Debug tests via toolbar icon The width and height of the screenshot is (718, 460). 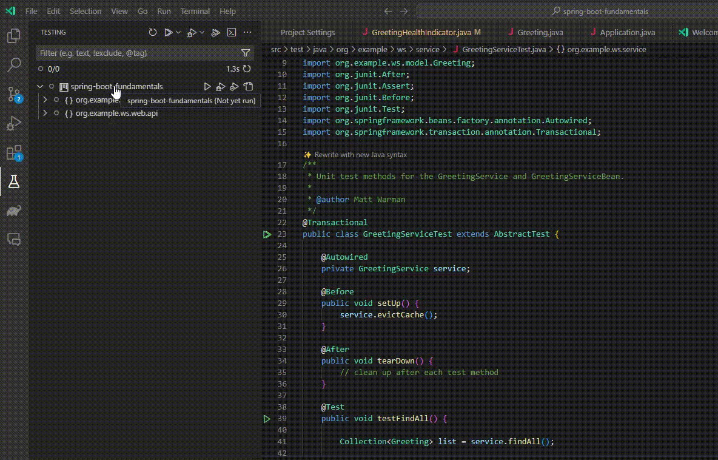click(191, 32)
